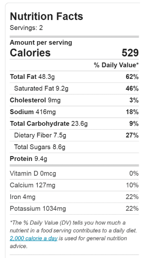
Task: Click the Sodium 416mg row
Action: [75, 112]
